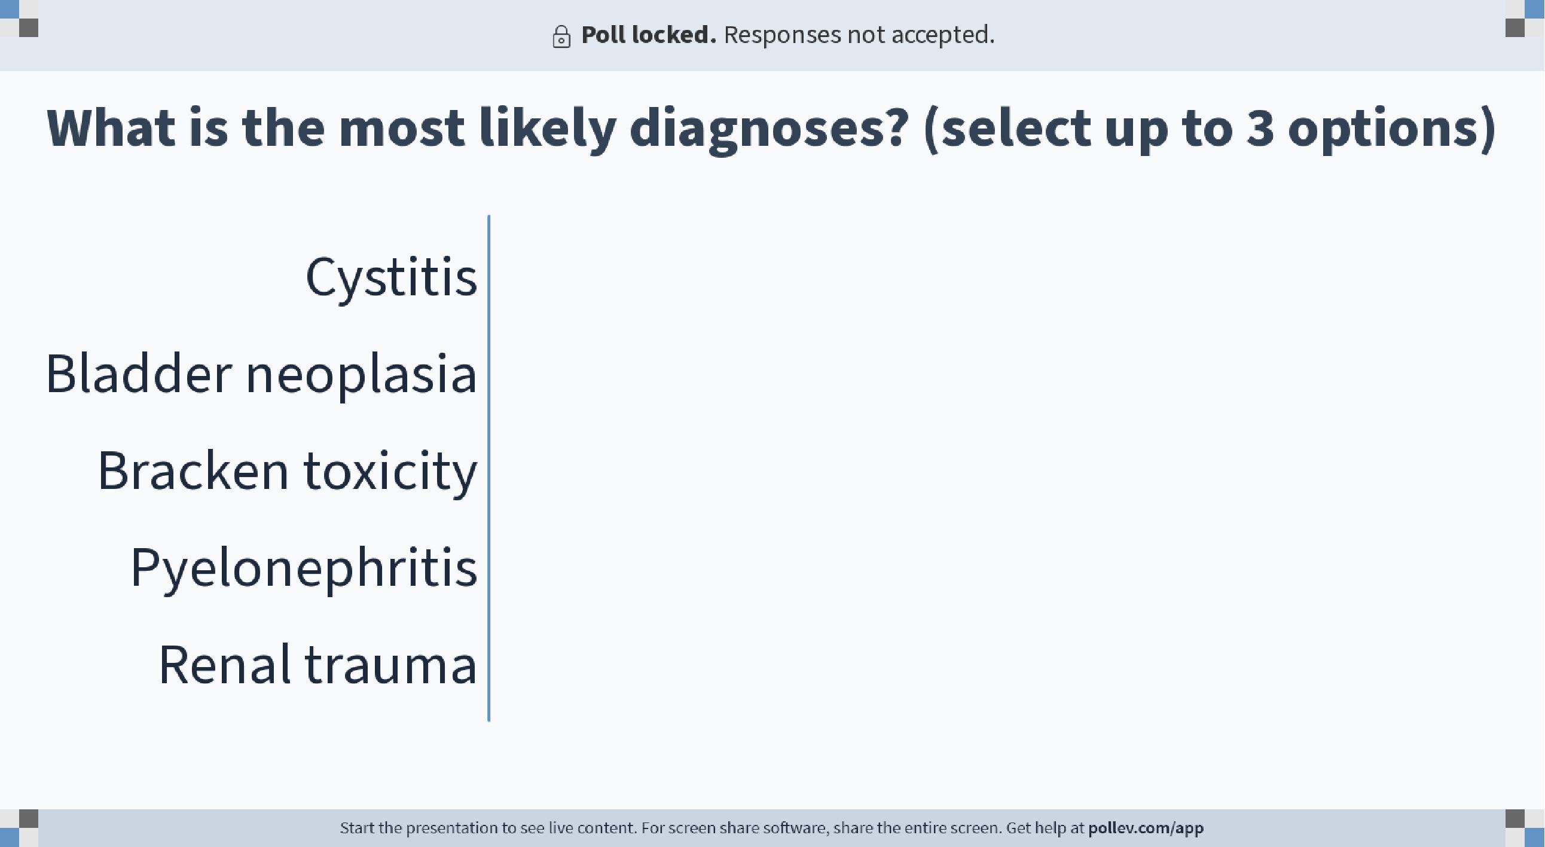The height and width of the screenshot is (847, 1545).
Task: Click the padlock icon in the banner
Action: 561,36
